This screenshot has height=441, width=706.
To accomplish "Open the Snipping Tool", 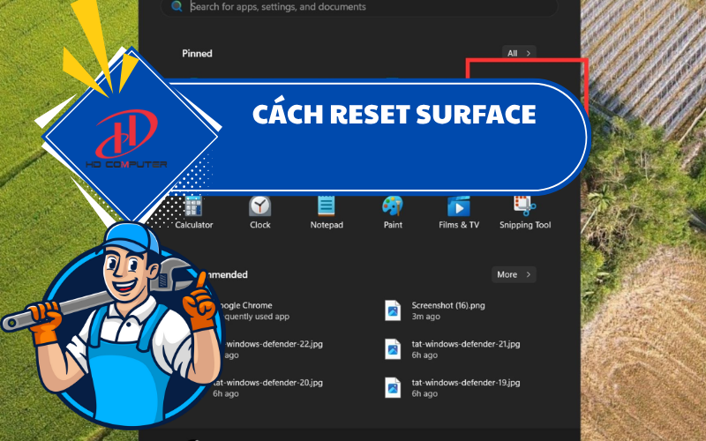I will click(525, 212).
